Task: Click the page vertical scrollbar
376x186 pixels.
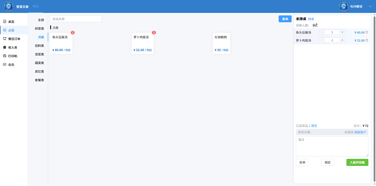Action: pos(375,99)
